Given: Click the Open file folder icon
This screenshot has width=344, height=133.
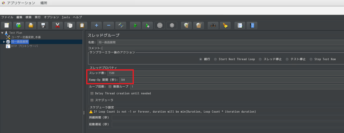Looking at the screenshot, I should pyautogui.click(x=31, y=25).
